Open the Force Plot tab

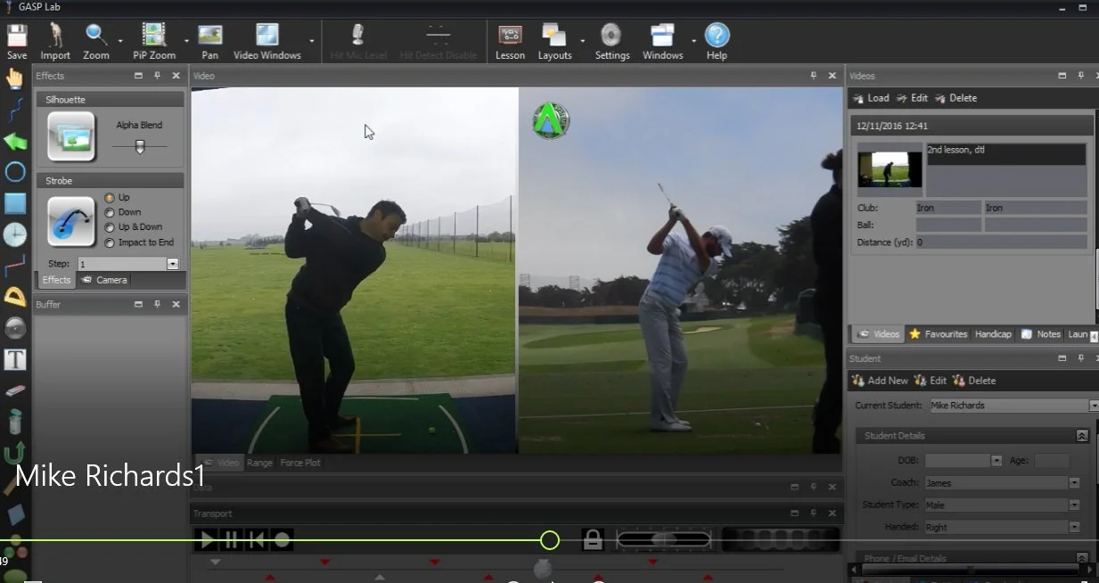(300, 463)
